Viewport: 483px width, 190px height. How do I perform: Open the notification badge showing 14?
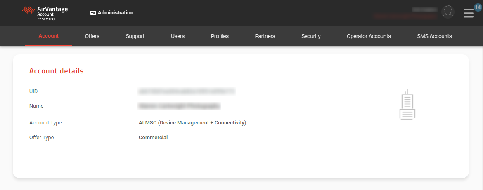[x=478, y=7]
